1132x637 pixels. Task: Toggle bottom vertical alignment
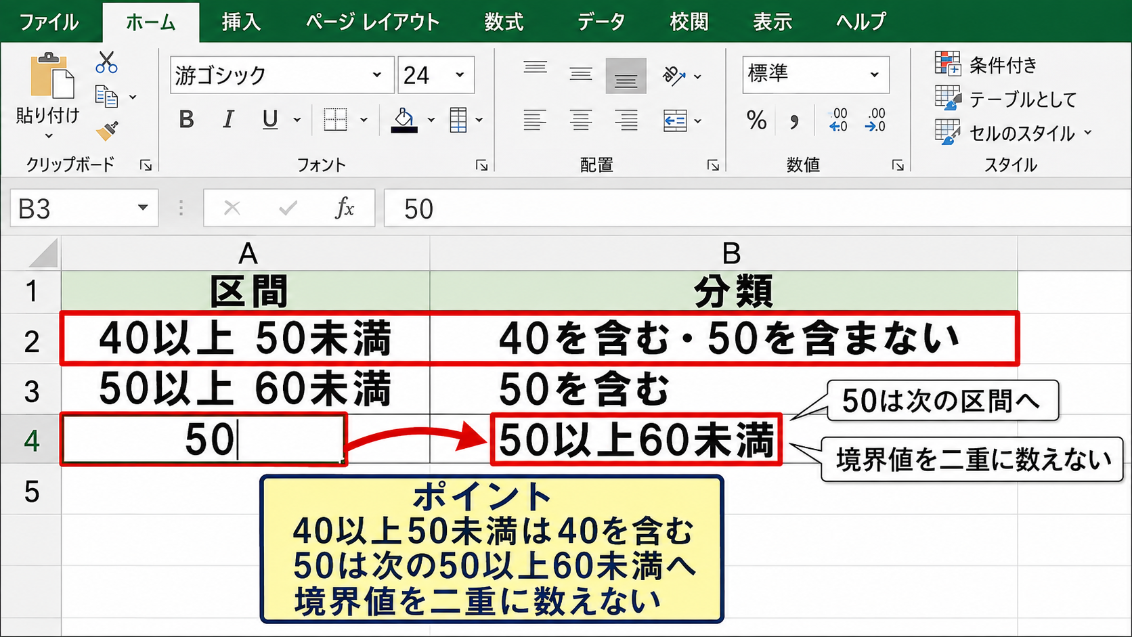(626, 75)
